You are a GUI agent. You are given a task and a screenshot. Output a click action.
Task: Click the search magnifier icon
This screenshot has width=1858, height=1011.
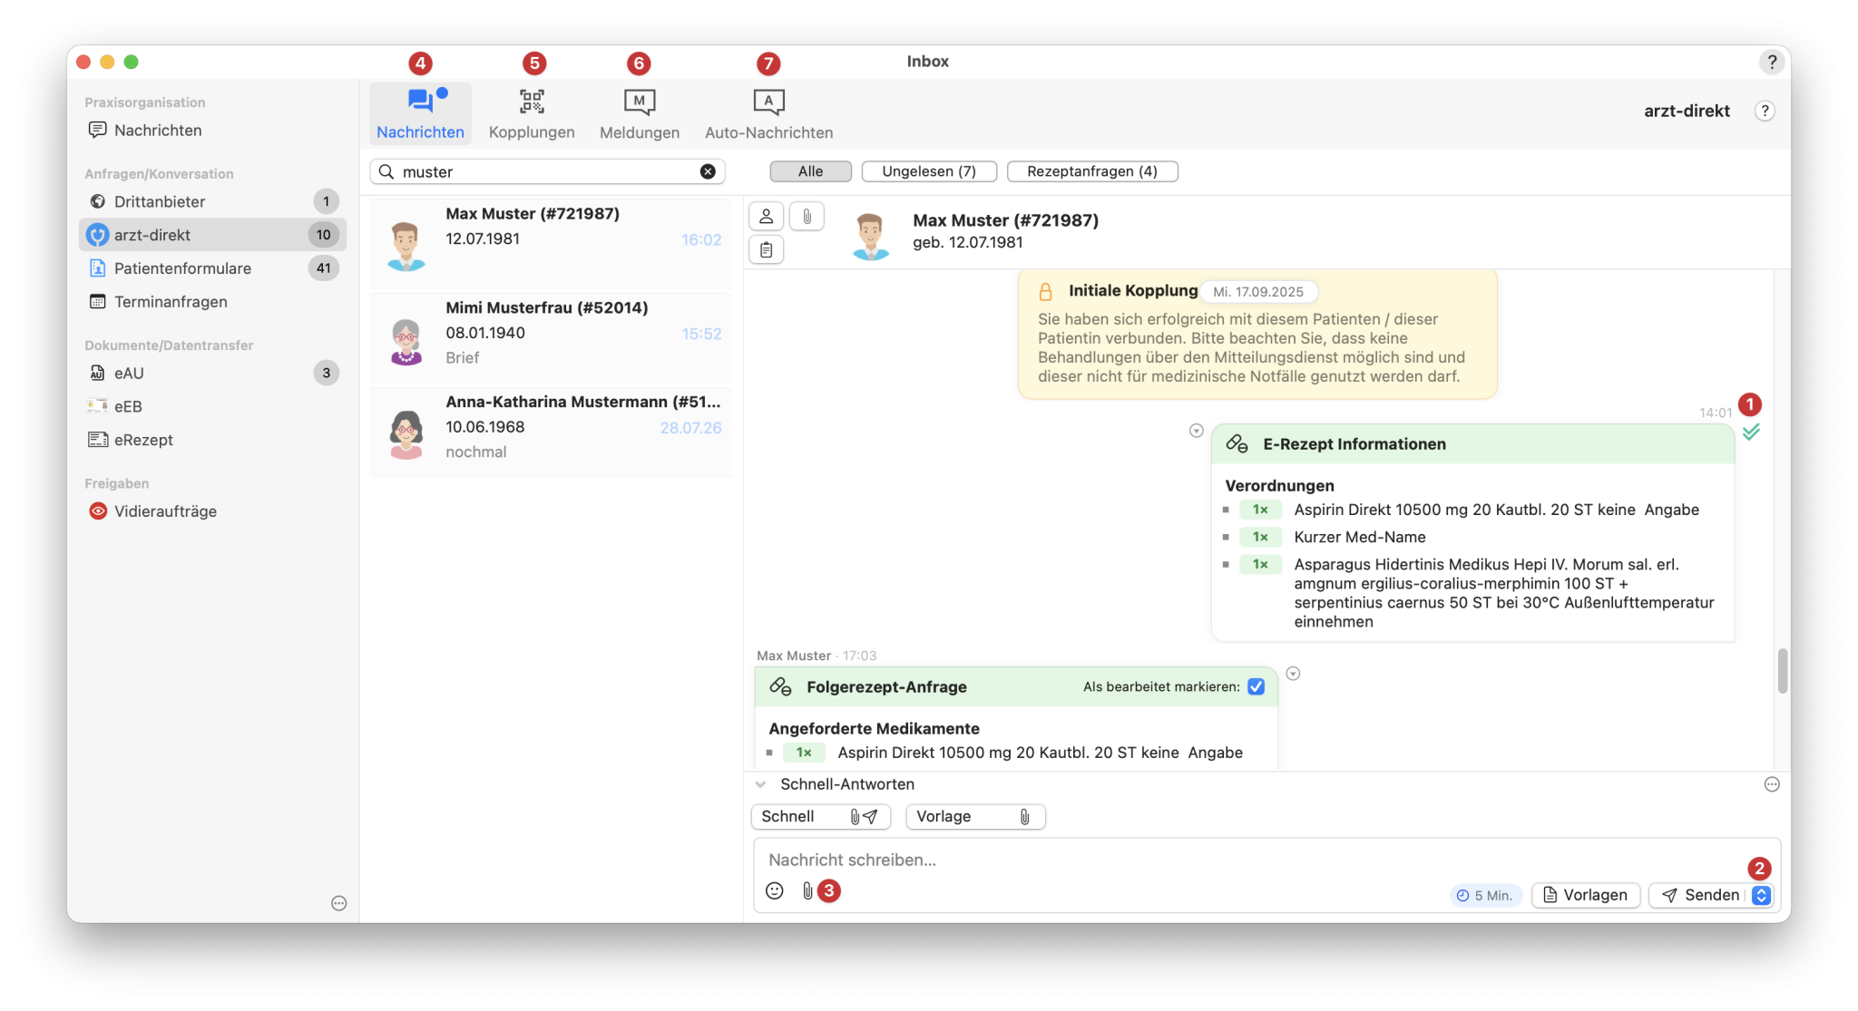pyautogui.click(x=386, y=171)
